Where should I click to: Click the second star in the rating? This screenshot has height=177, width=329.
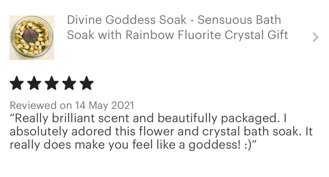pyautogui.click(x=35, y=83)
